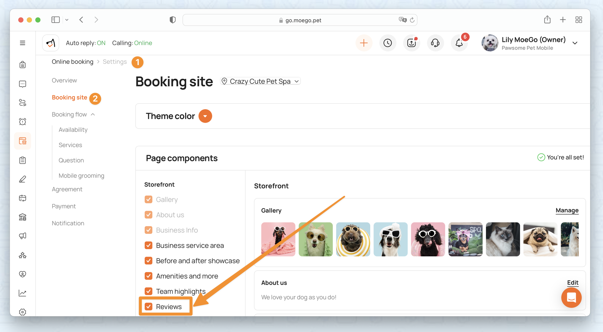This screenshot has width=603, height=332.
Task: Uncheck Team highlights checkbox
Action: click(148, 291)
